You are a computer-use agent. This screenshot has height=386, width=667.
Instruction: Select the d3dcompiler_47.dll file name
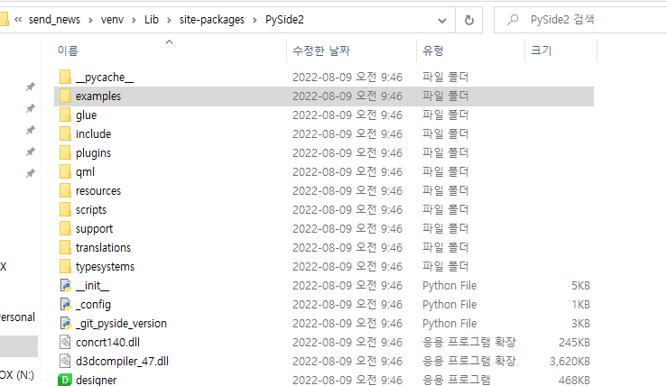click(122, 362)
